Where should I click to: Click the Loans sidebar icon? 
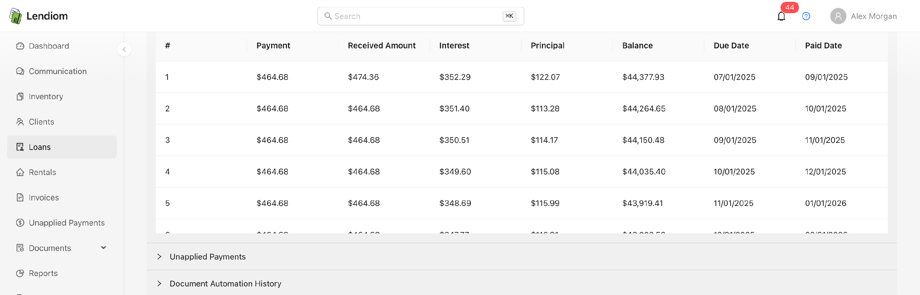point(20,147)
